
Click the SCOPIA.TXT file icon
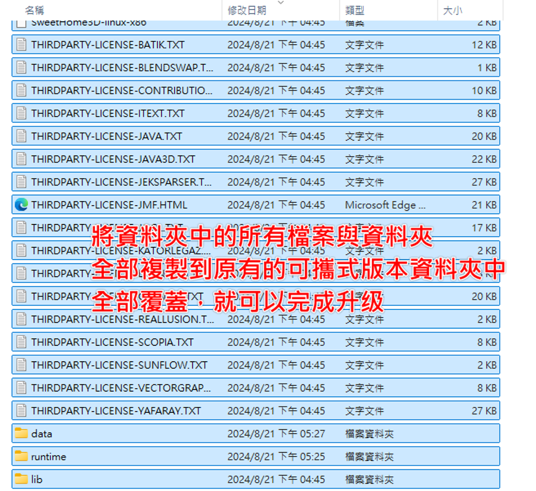pyautogui.click(x=21, y=342)
